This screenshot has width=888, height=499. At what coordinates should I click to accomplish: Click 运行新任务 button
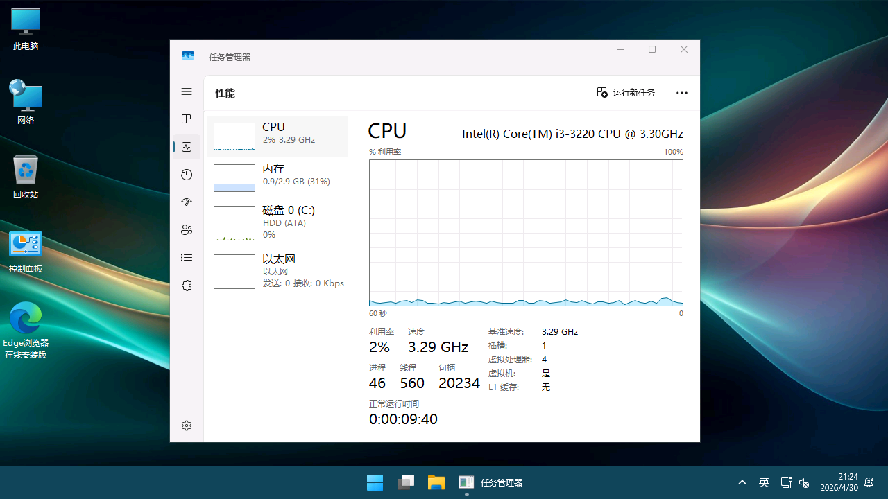[626, 92]
